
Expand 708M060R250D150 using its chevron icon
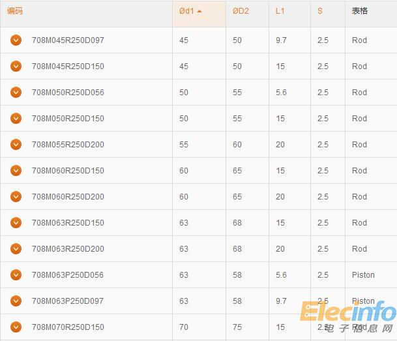[16, 171]
